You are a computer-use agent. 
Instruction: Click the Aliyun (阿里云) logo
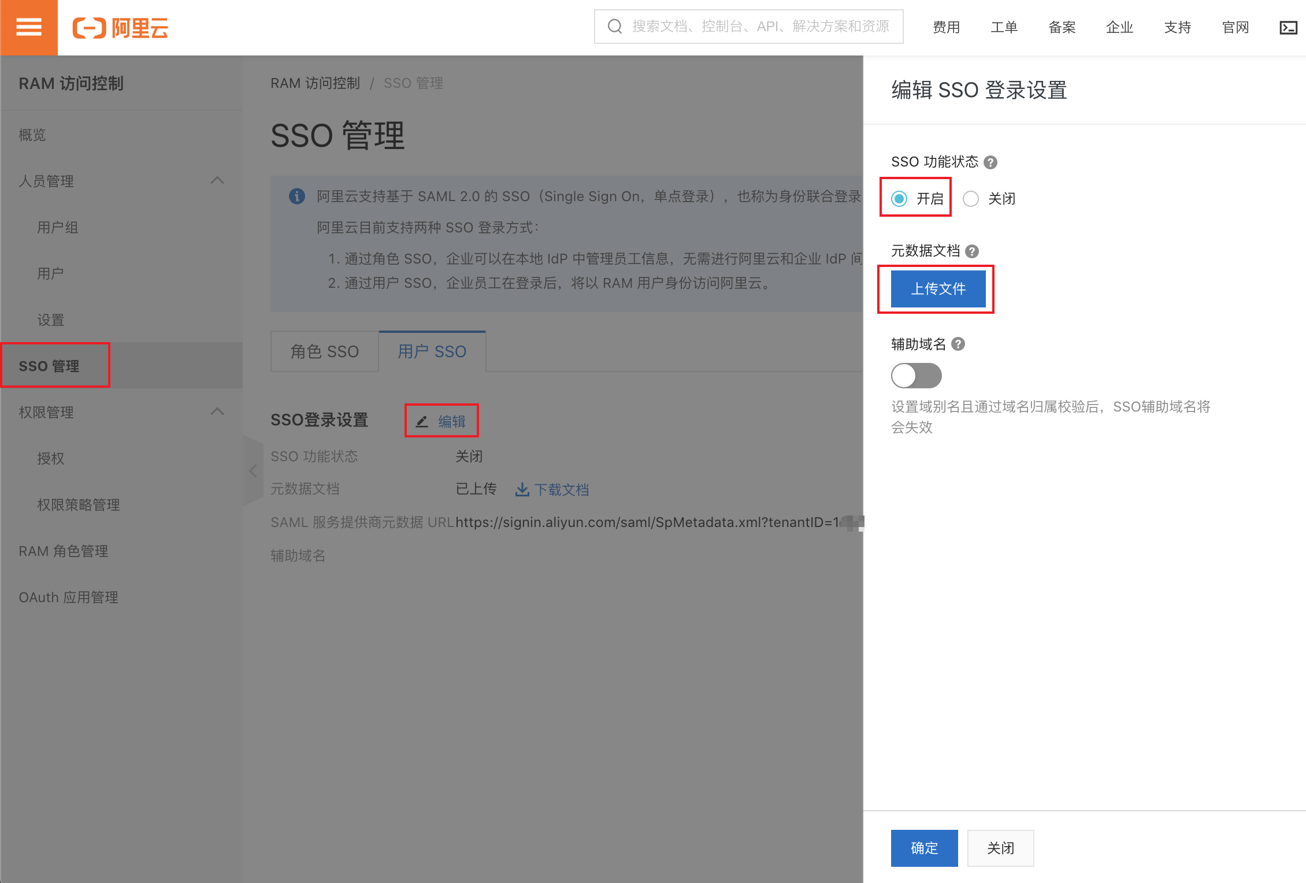point(120,27)
